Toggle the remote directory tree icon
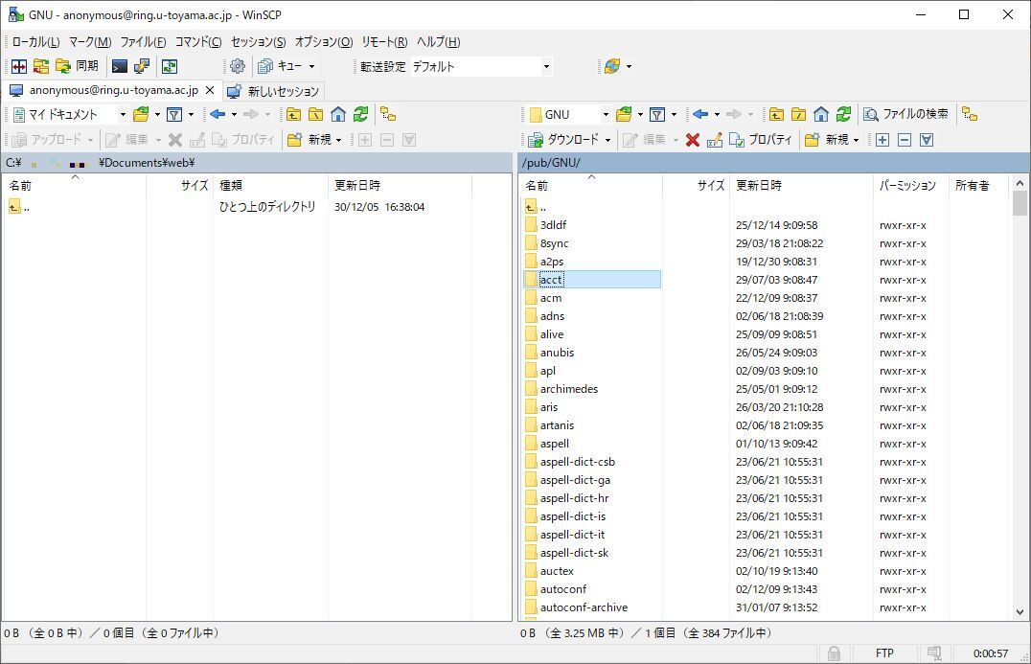 [x=970, y=114]
